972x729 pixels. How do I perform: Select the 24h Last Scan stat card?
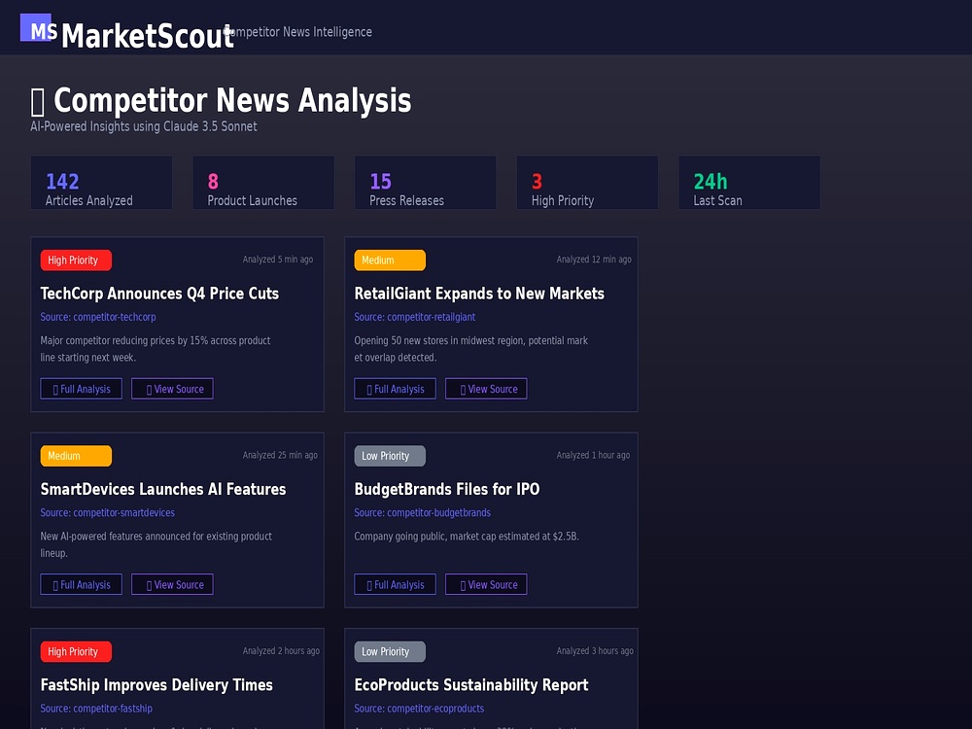749,183
